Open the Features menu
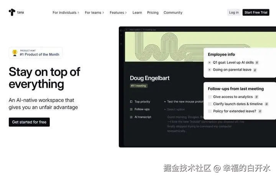The image size is (276, 178). (118, 13)
